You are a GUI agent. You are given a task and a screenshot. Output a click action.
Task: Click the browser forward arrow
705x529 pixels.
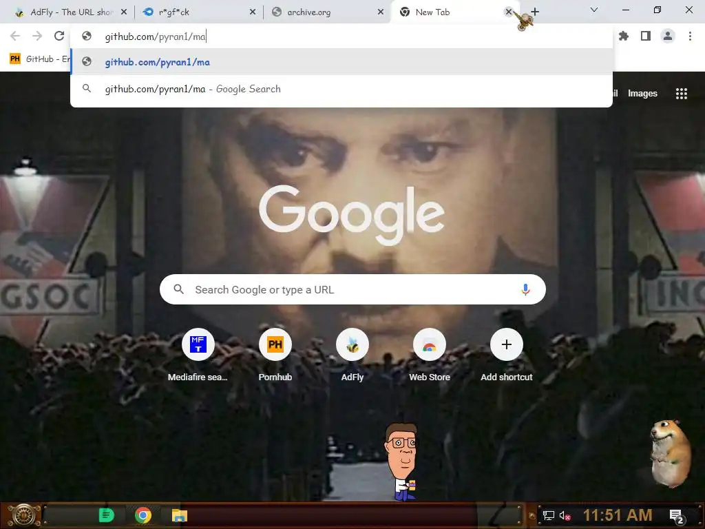37,36
